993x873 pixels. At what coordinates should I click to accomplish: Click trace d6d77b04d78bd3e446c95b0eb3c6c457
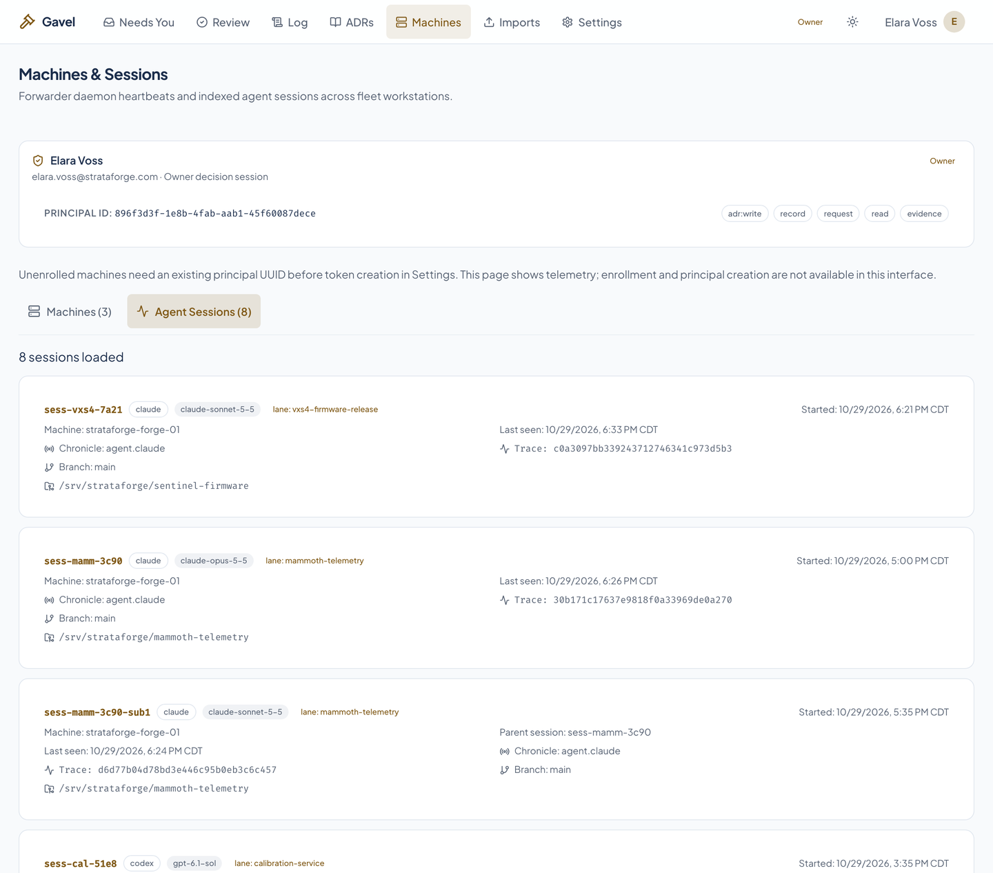click(x=188, y=770)
